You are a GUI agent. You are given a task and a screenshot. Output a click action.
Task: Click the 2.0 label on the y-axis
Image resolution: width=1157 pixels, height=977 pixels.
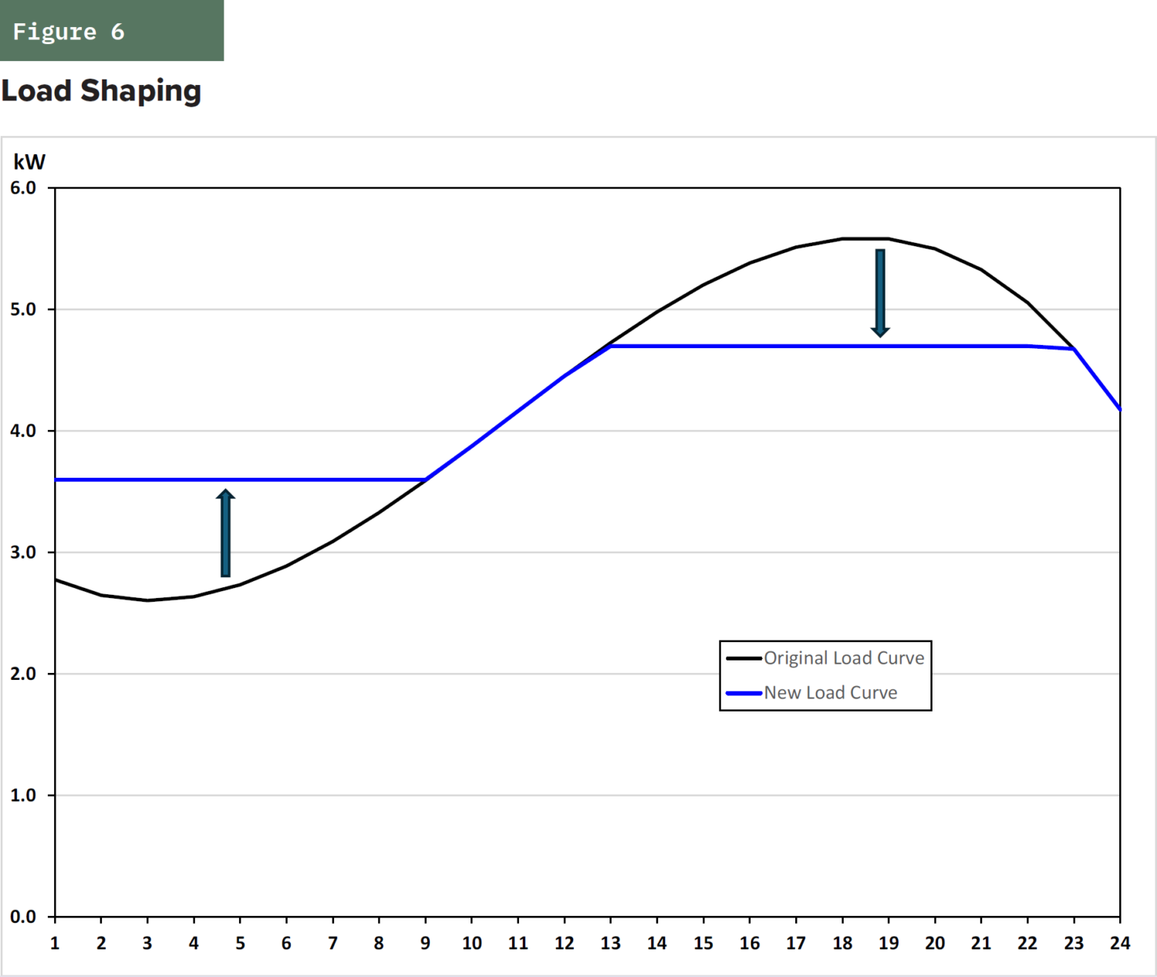point(23,674)
